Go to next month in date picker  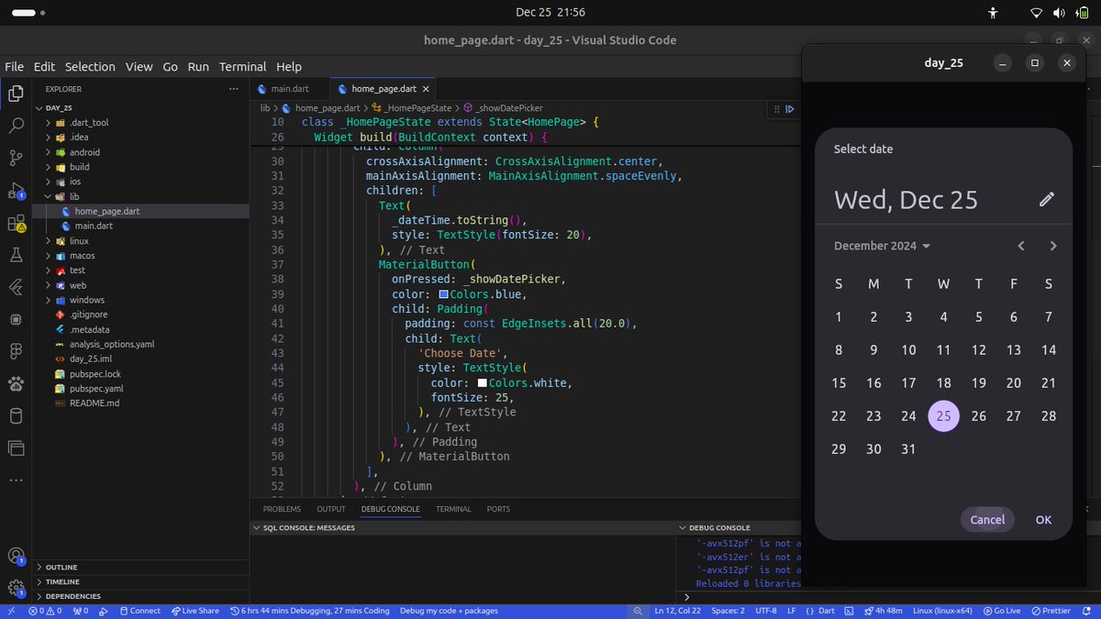1053,246
